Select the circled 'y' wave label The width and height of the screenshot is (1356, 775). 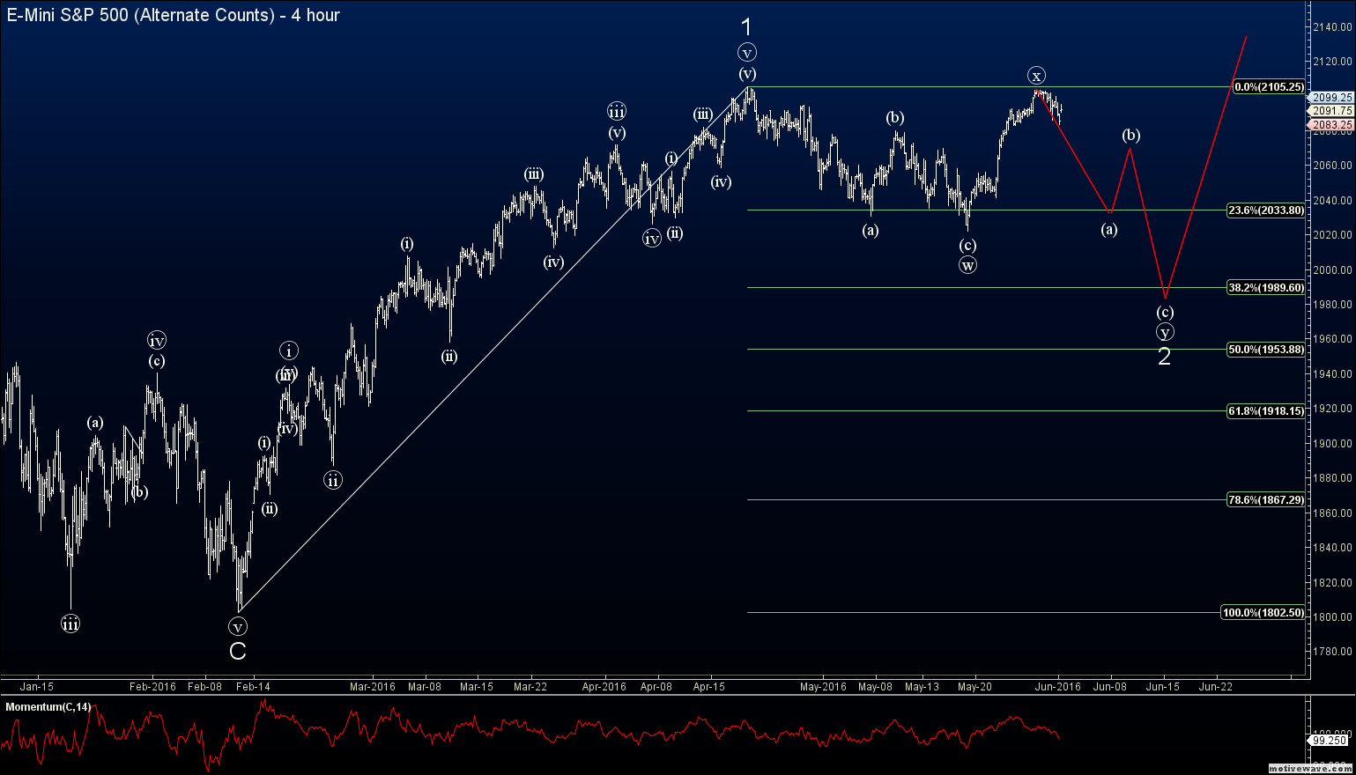tap(1165, 332)
